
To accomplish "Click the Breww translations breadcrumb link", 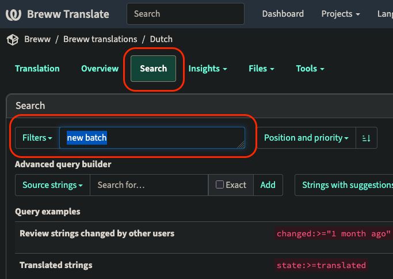I will coord(100,39).
